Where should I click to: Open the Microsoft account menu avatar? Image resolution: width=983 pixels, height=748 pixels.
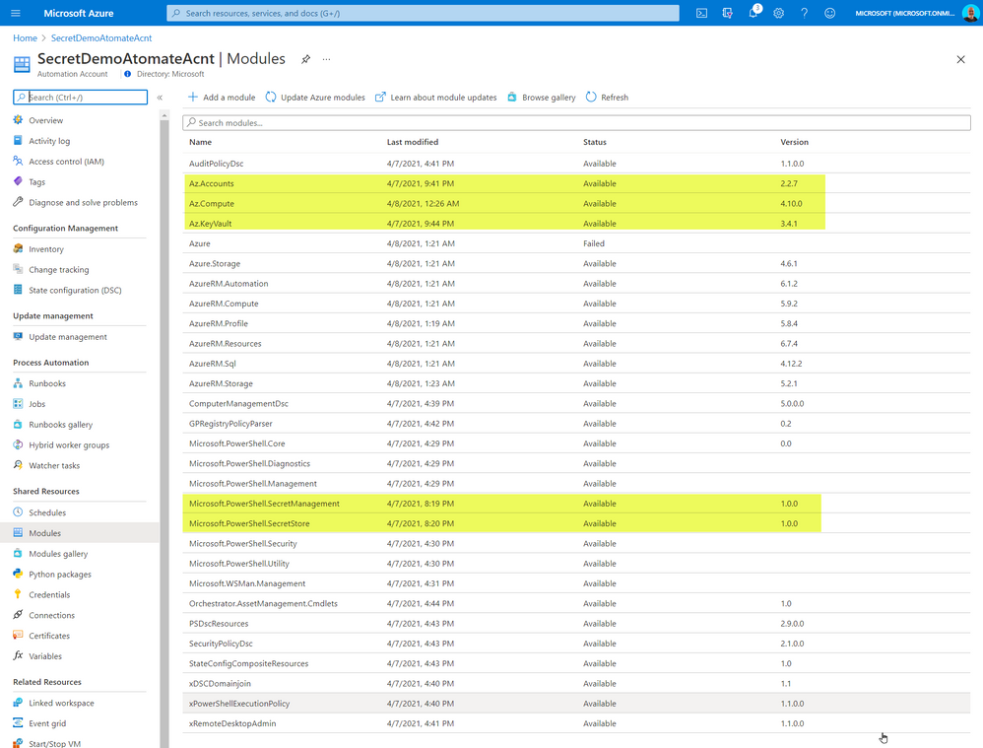[x=969, y=13]
